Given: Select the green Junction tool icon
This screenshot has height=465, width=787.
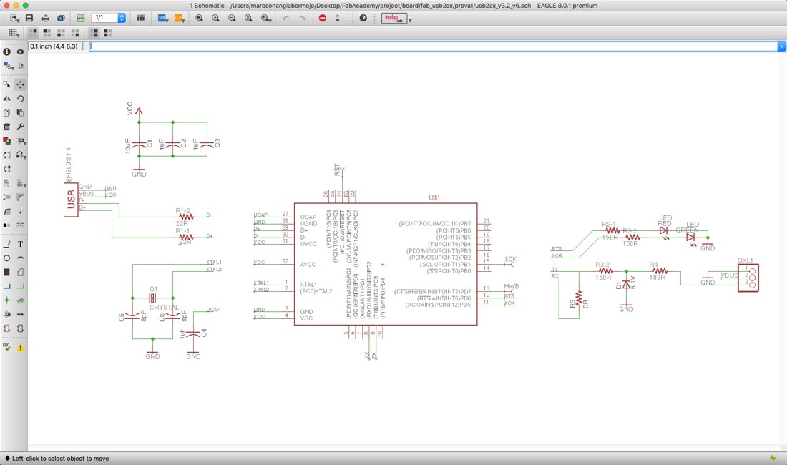Looking at the screenshot, I should tap(6, 300).
